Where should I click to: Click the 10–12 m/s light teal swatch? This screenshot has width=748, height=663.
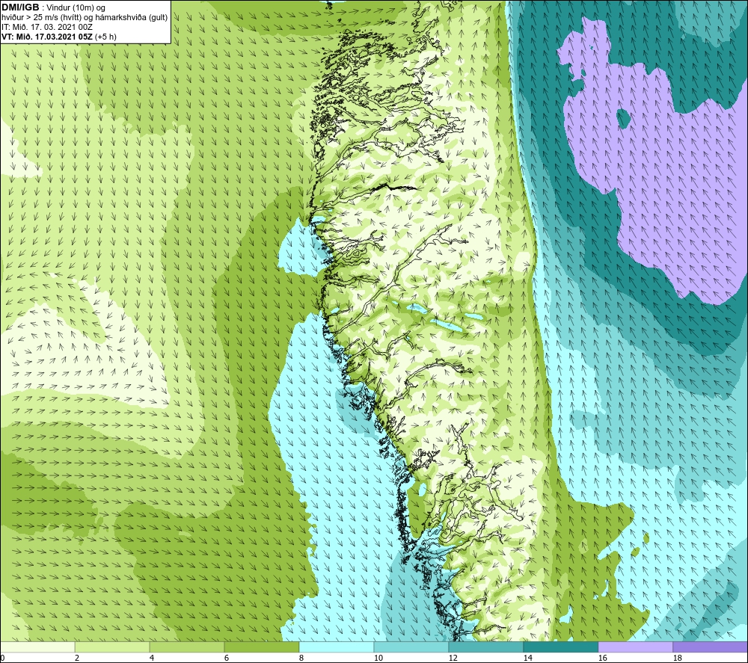pyautogui.click(x=411, y=647)
